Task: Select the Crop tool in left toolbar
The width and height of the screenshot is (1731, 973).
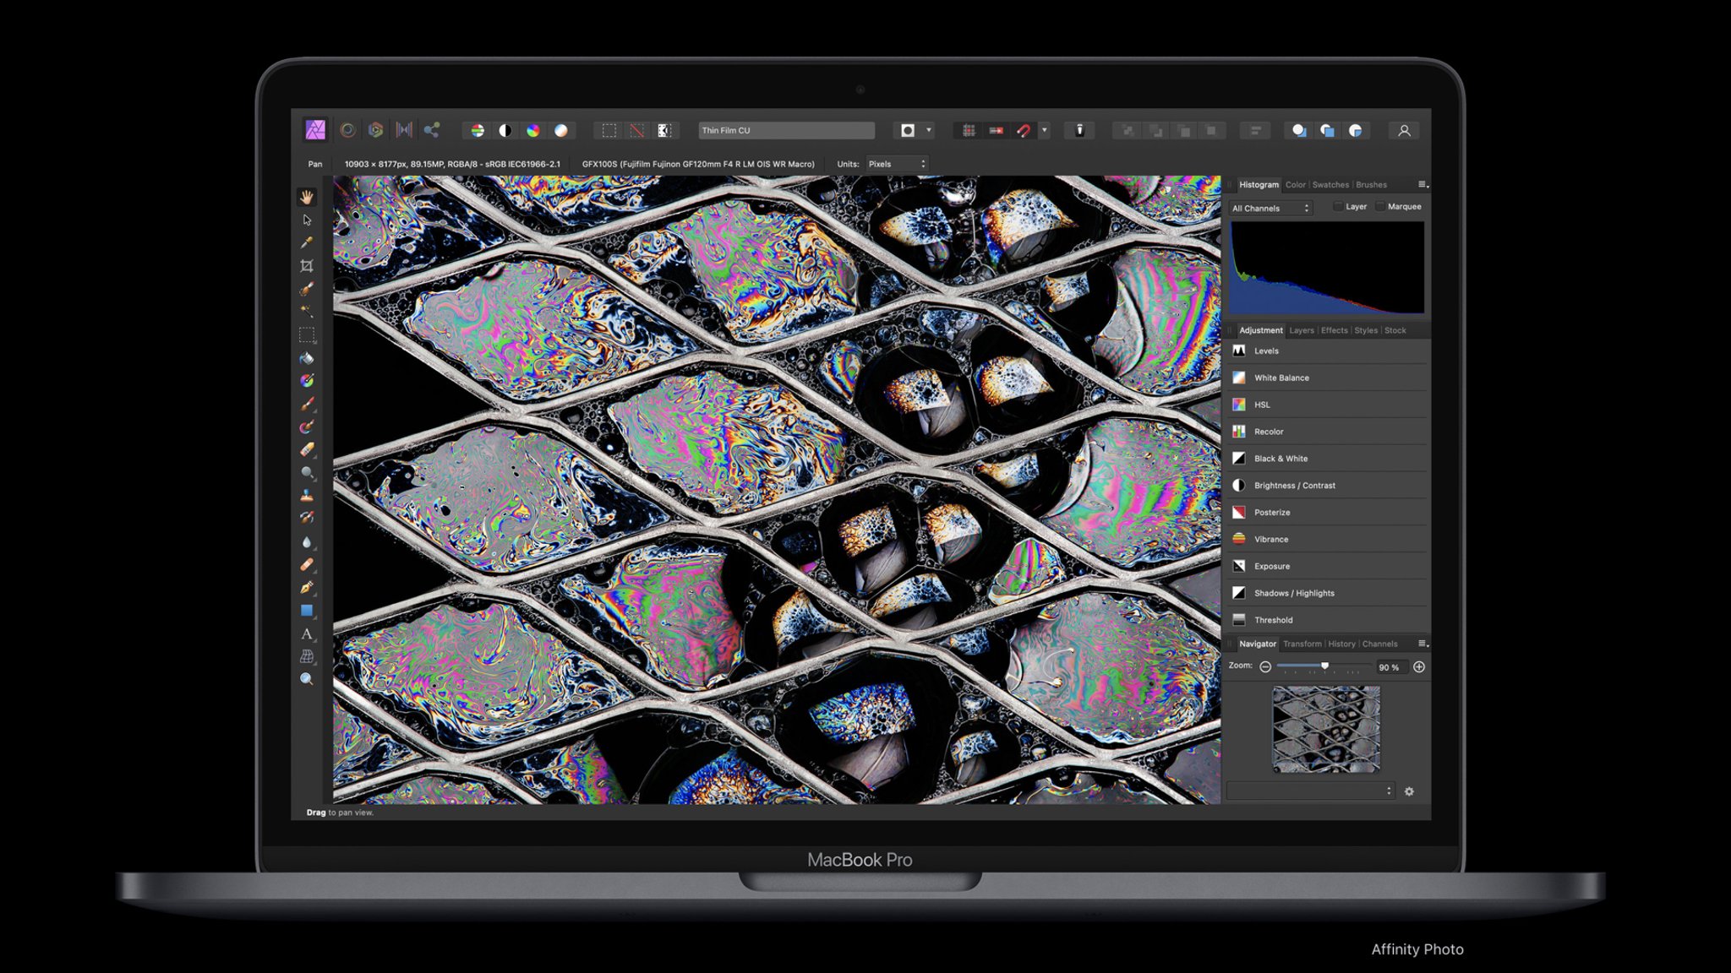Action: 307,266
